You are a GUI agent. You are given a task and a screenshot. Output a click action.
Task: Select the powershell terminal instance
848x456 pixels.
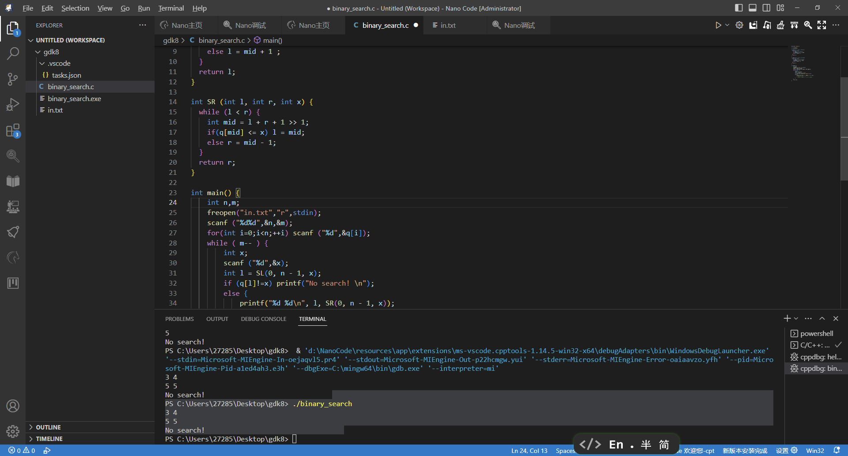pyautogui.click(x=816, y=333)
